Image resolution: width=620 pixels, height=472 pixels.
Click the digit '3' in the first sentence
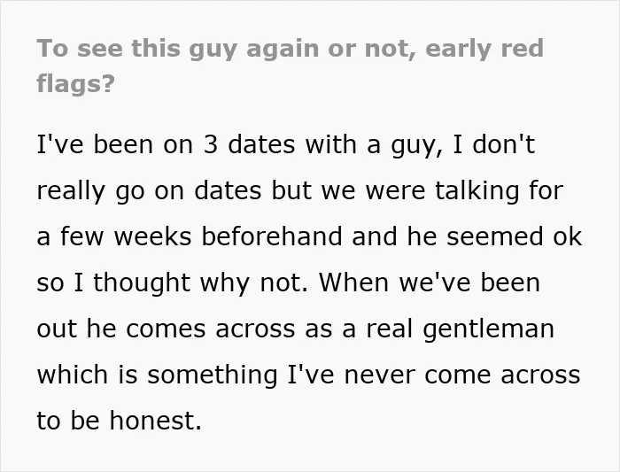click(211, 144)
